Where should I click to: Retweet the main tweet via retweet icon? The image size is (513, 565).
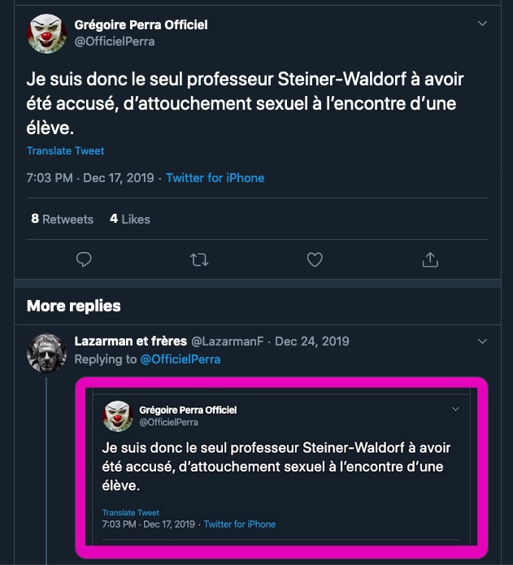198,259
